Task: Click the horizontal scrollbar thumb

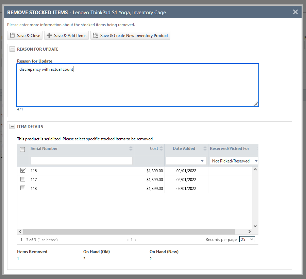Action: 129,231
